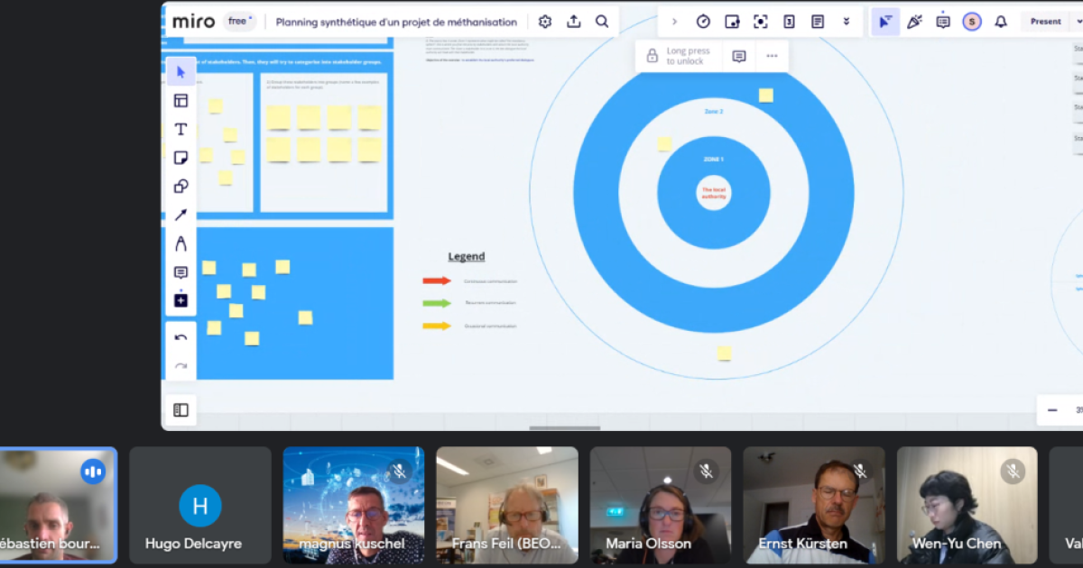This screenshot has height=568, width=1083.
Task: Open the comments panel in top bar
Action: pyautogui.click(x=943, y=22)
